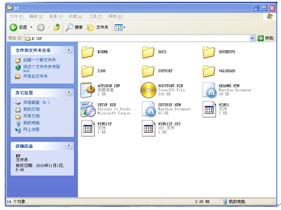Open the File (文件) menu
Viewport: 281px width, 210px height.
16,17
